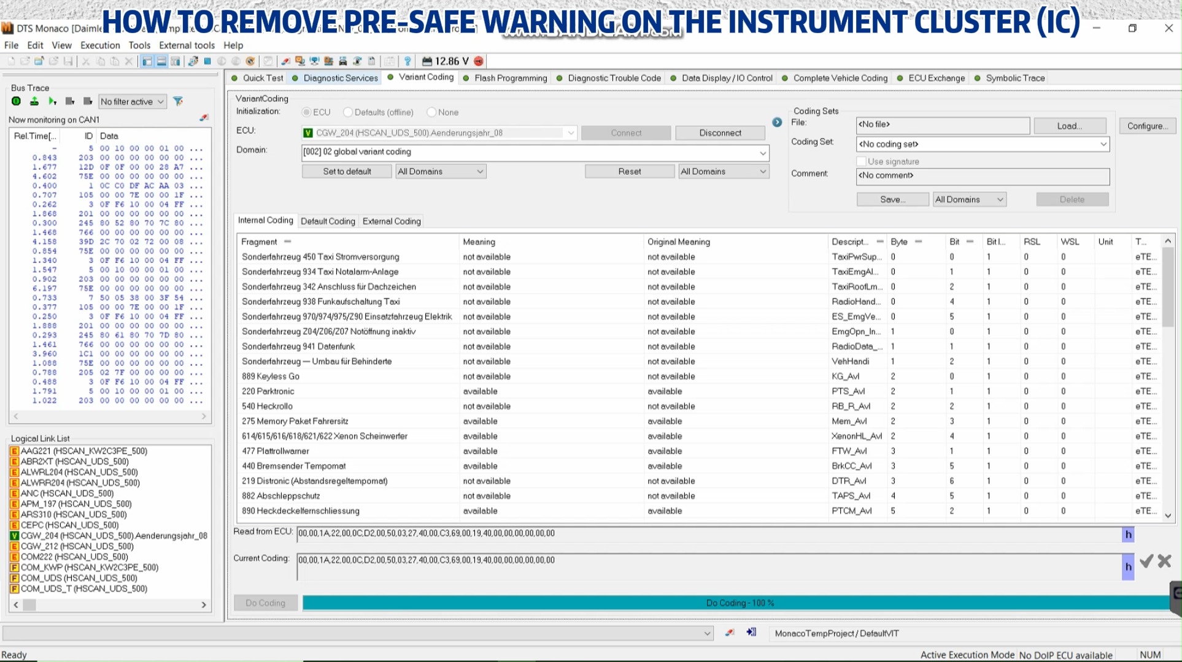1182x662 pixels.
Task: Click the Set to default button
Action: (347, 172)
